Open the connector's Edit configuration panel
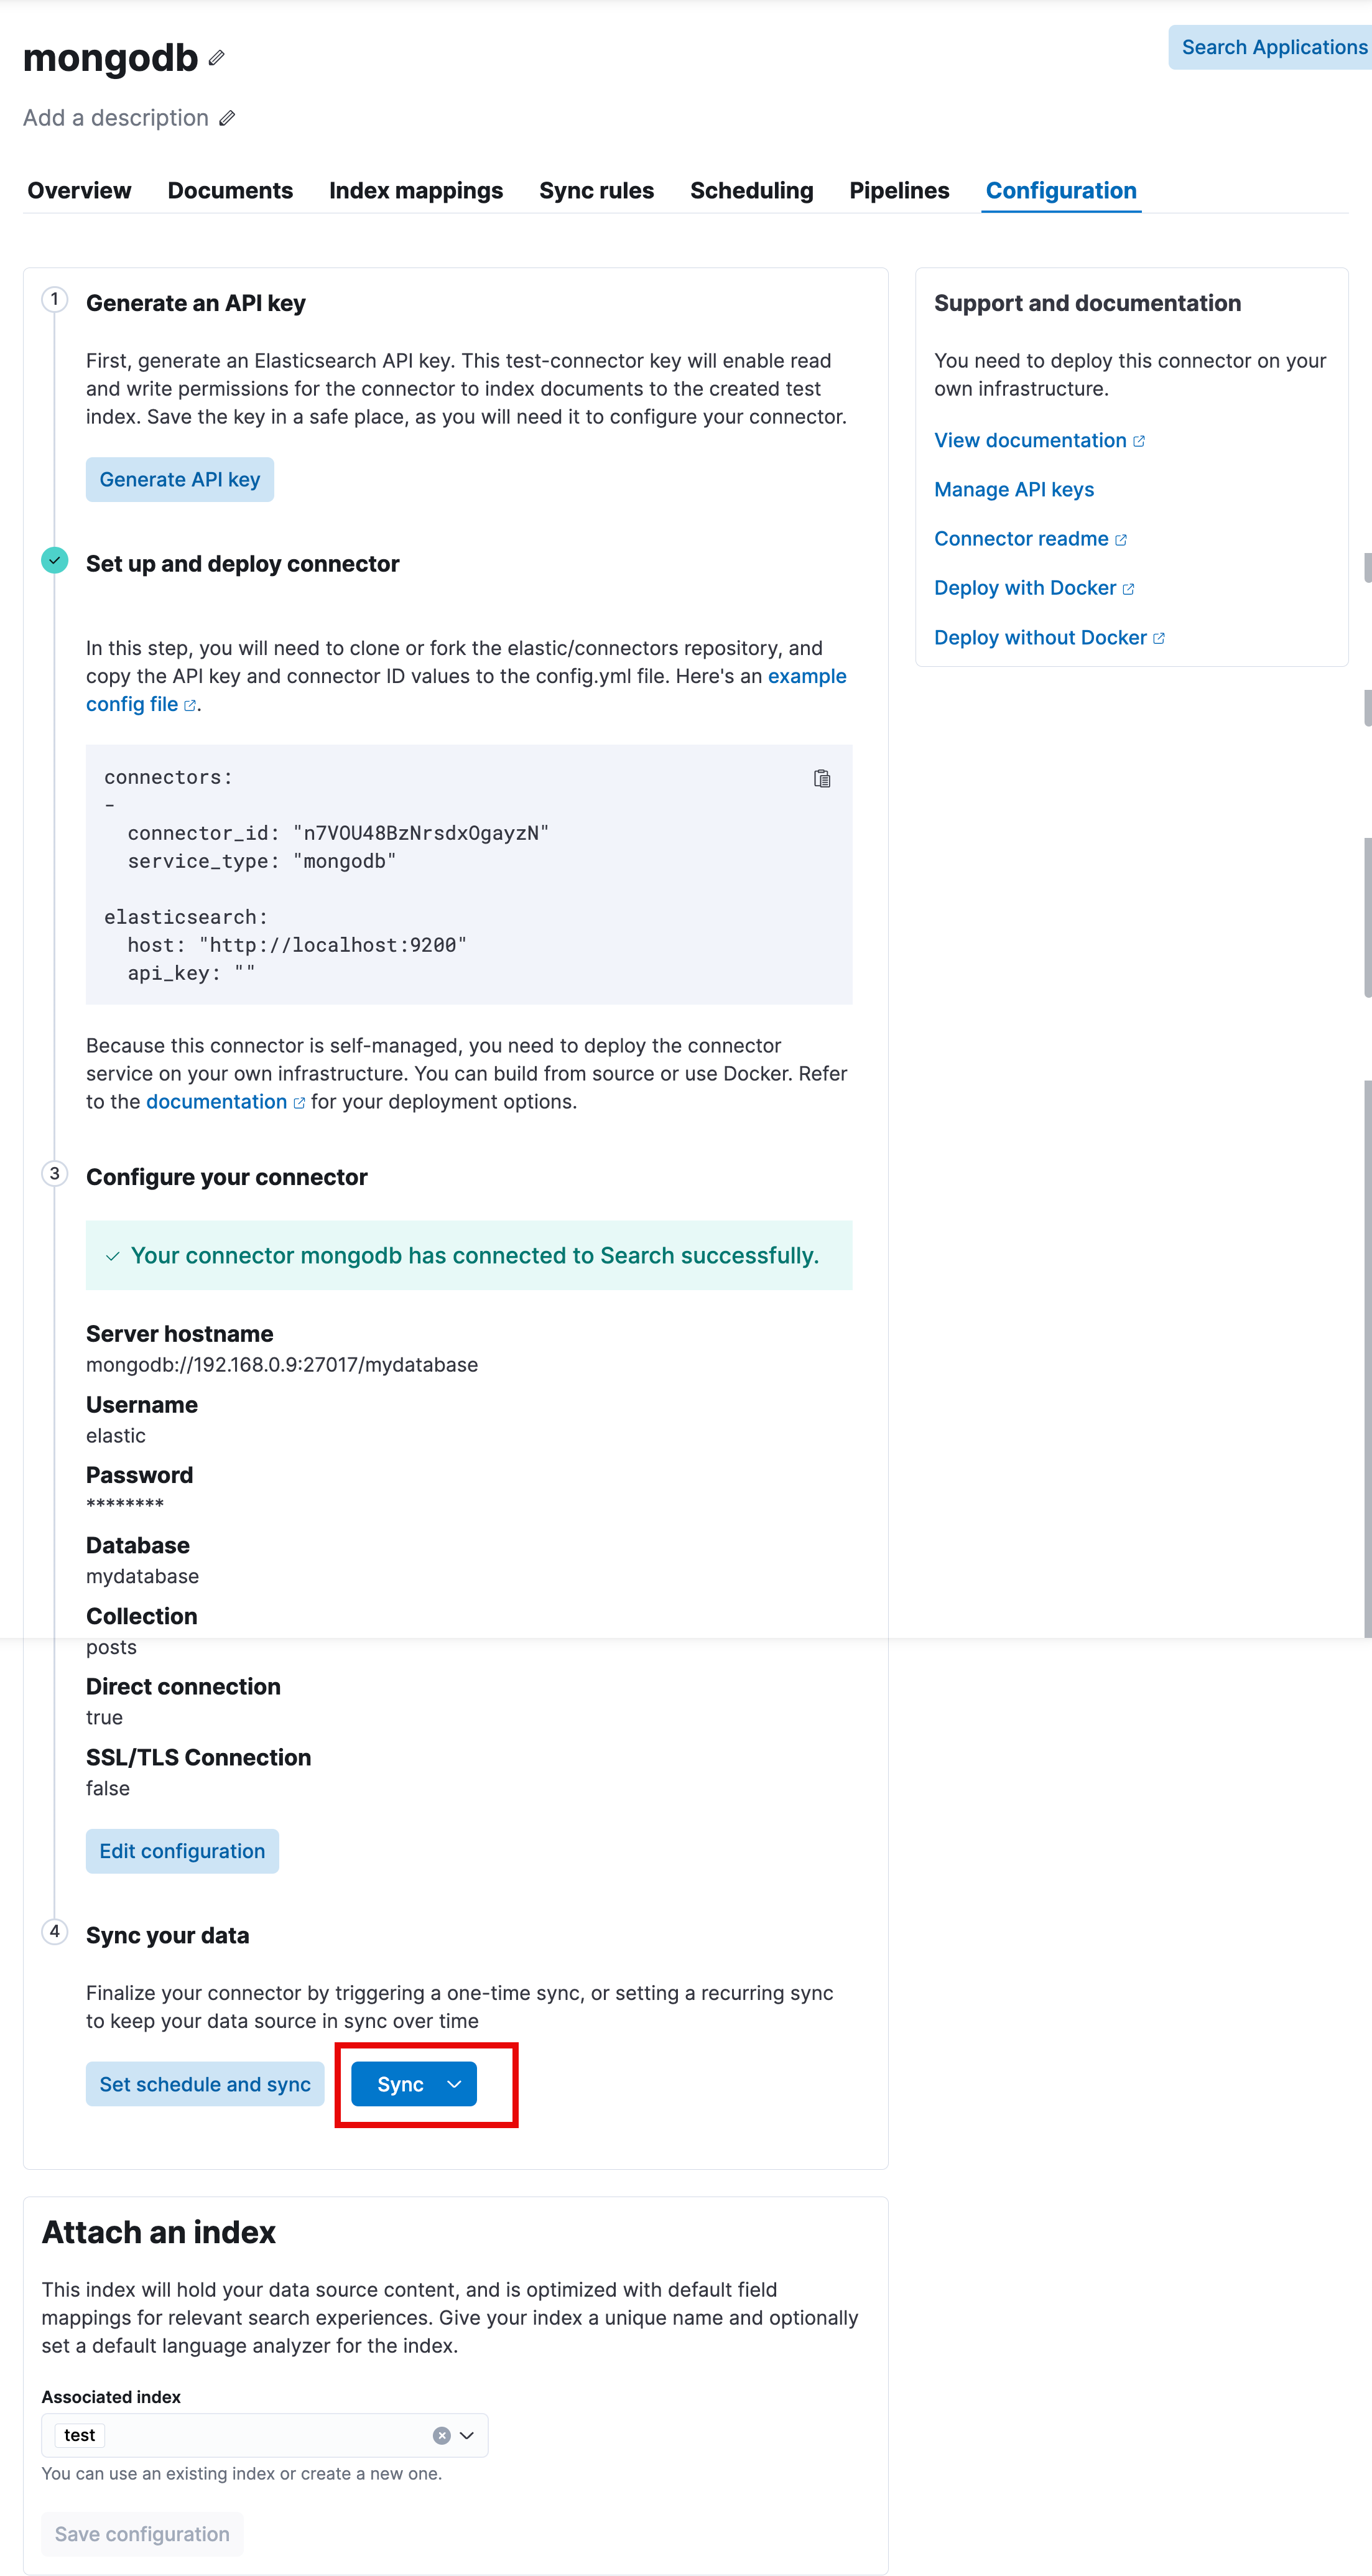Viewport: 1372px width, 2576px height. 182,1851
